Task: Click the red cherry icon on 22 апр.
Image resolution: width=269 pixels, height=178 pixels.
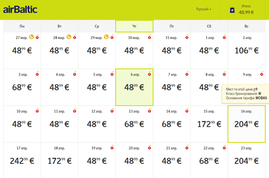Action: point(224,148)
